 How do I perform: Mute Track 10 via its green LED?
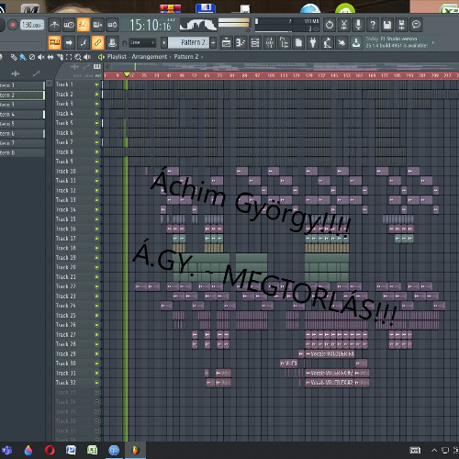(96, 172)
